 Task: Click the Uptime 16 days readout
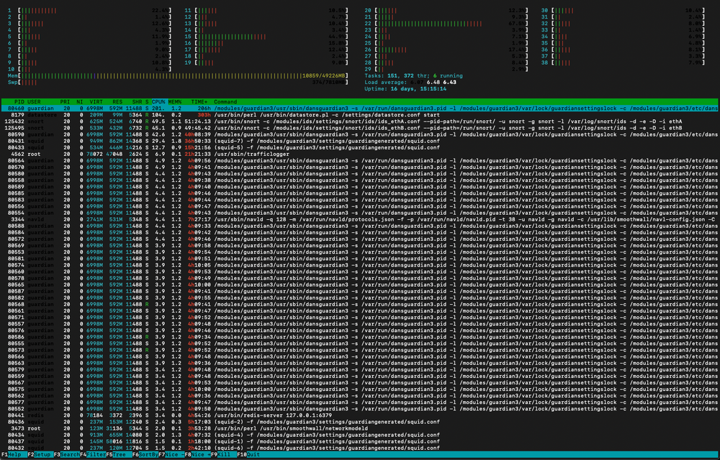coord(406,89)
